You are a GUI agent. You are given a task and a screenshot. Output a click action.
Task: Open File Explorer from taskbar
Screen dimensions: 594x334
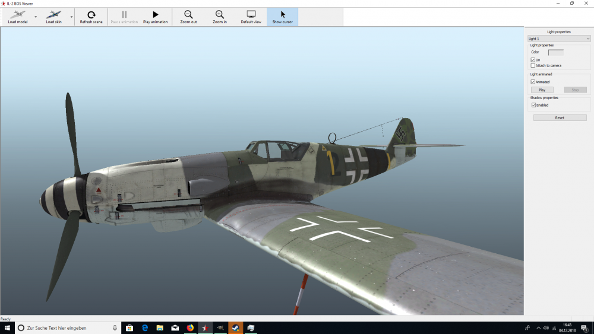point(160,328)
